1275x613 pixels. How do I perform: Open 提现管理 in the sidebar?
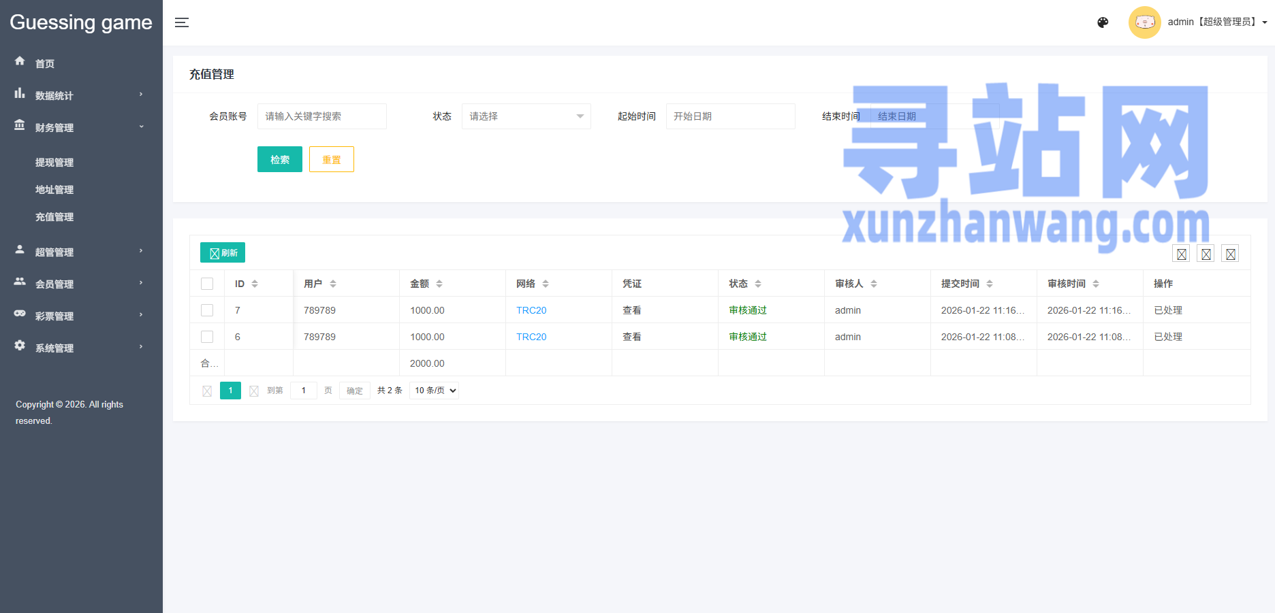click(54, 163)
